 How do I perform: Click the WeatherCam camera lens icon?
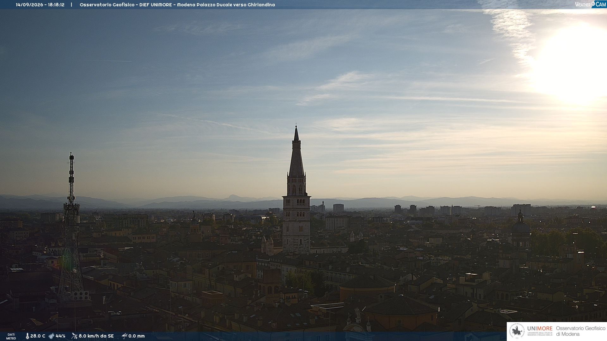pyautogui.click(x=593, y=3)
